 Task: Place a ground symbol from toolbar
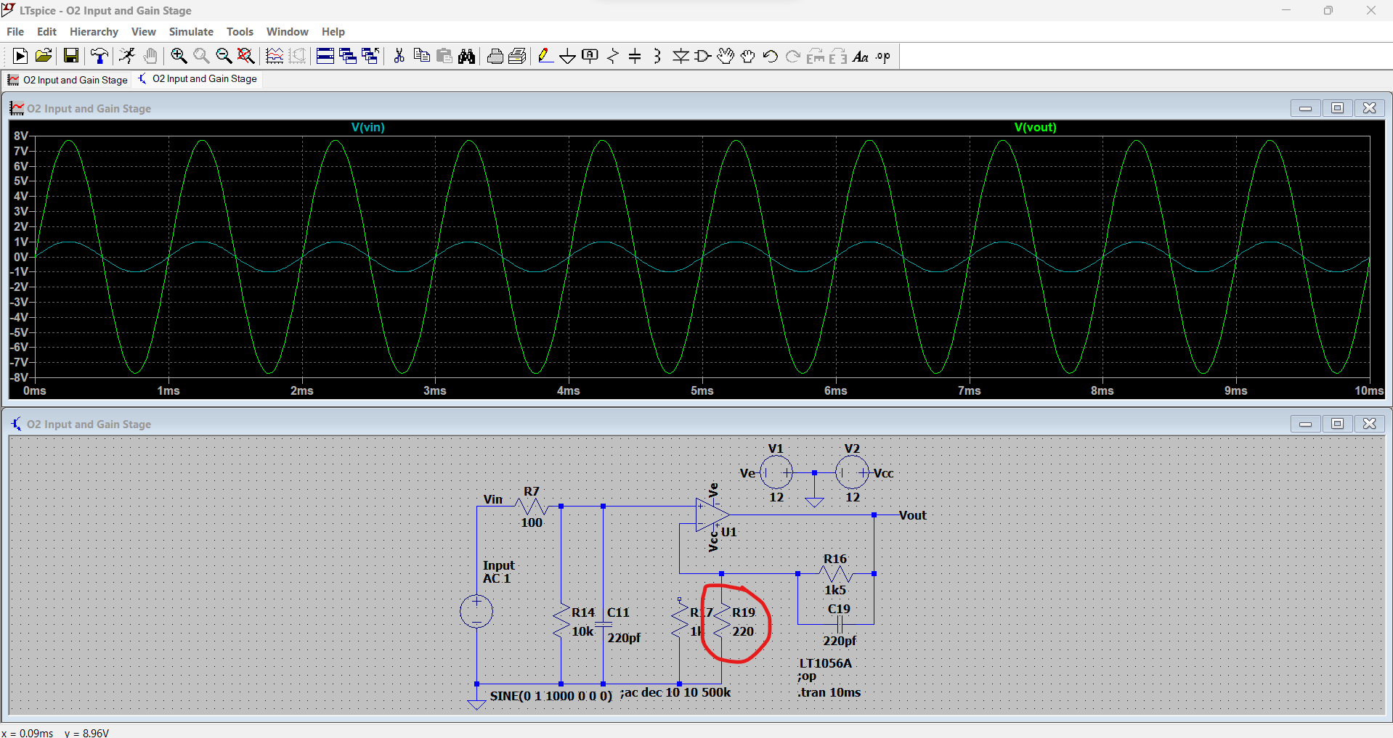[568, 56]
